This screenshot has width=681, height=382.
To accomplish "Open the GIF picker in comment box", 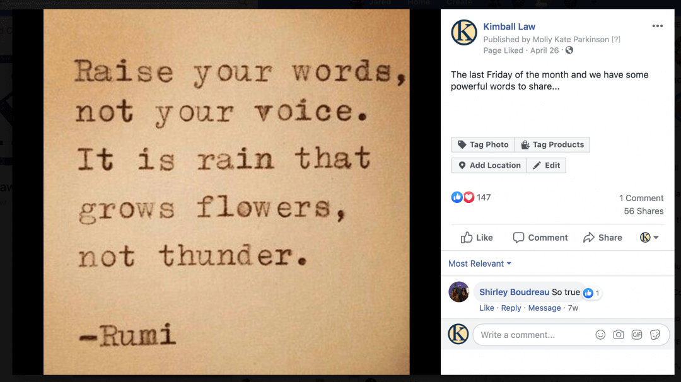I will coord(637,335).
